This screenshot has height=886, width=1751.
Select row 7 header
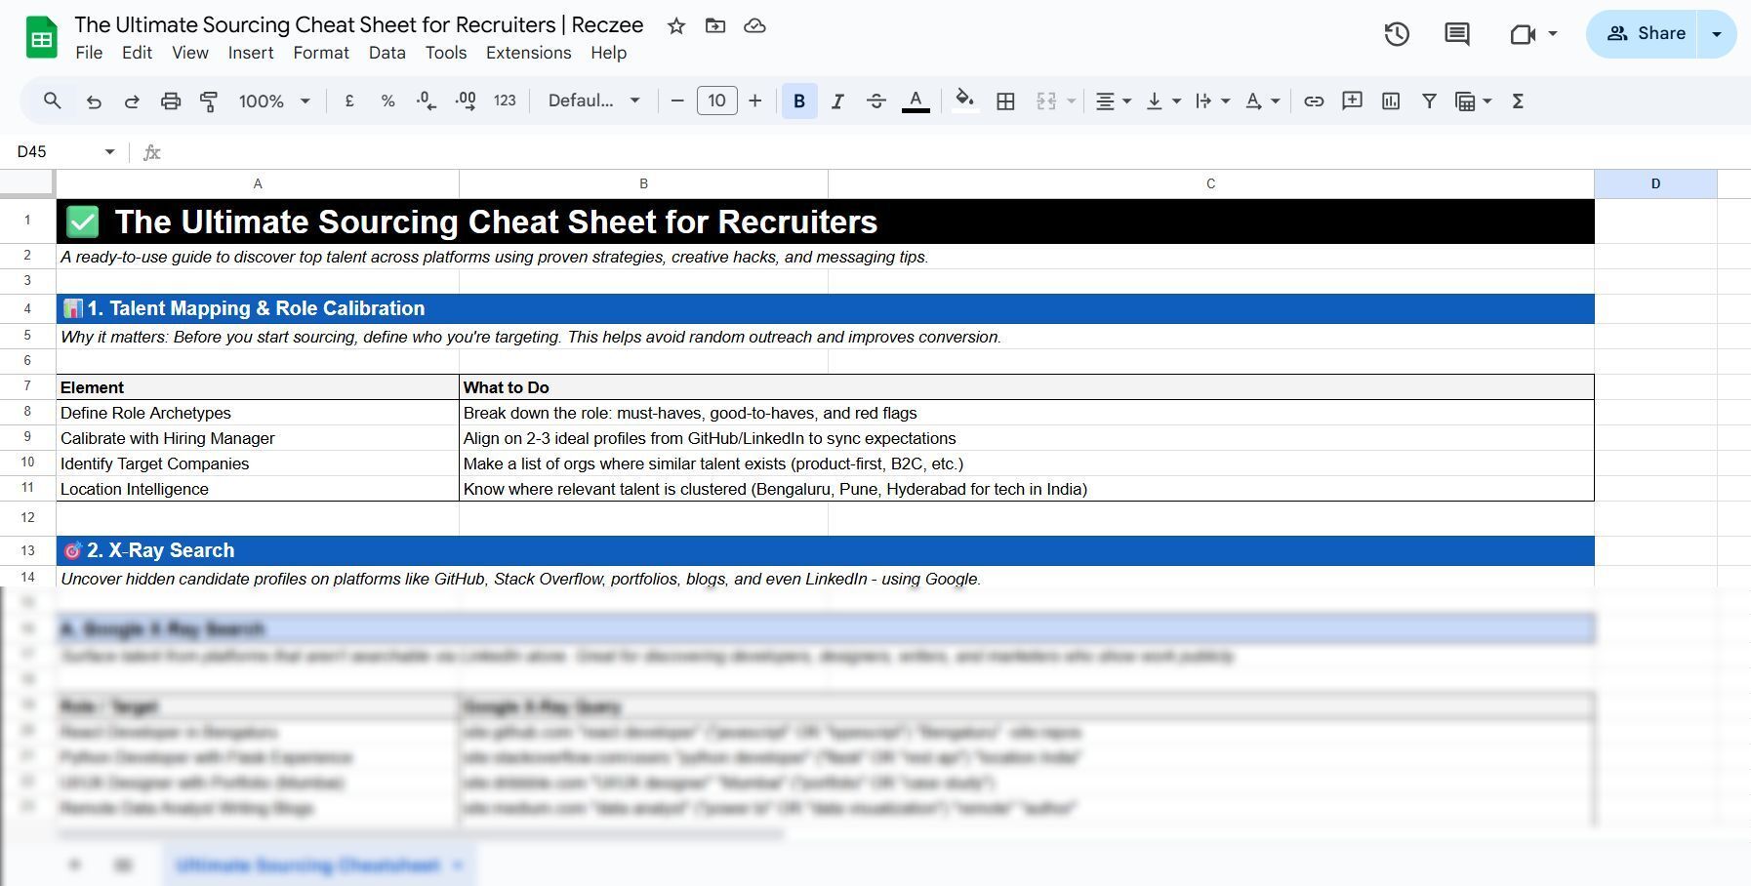pyautogui.click(x=27, y=386)
